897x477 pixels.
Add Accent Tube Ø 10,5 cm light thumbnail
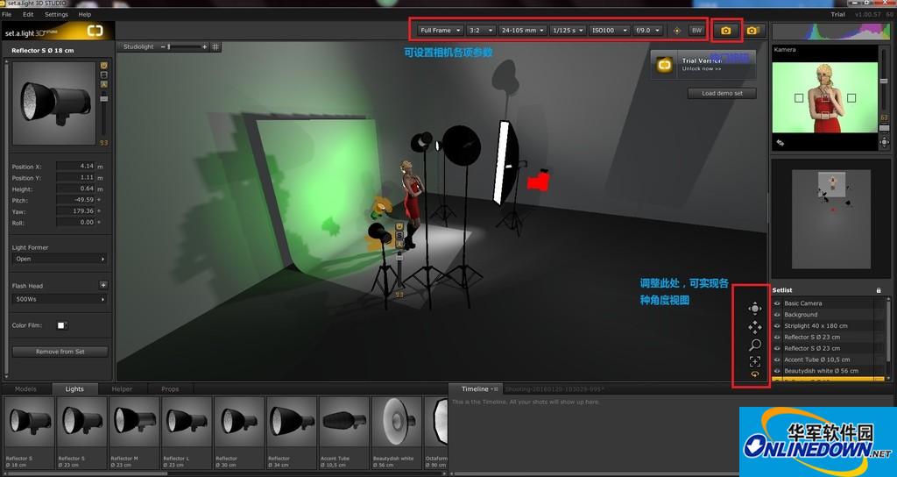click(344, 432)
